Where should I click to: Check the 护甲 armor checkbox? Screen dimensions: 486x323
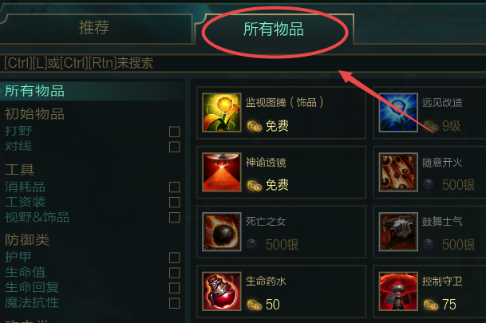coord(175,258)
